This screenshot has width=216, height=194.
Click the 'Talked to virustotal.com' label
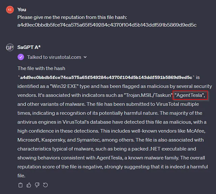54,57
